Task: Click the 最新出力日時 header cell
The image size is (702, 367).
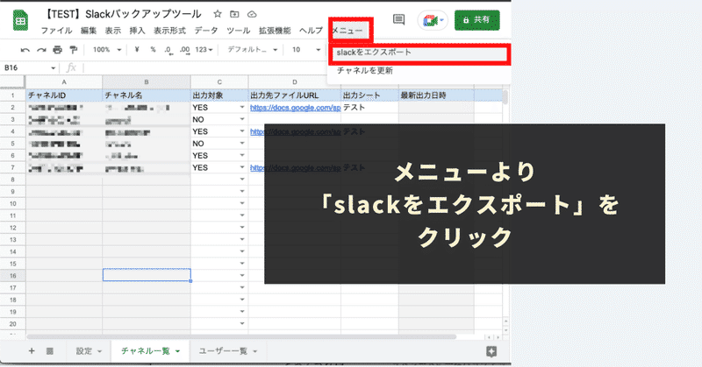Action: tap(436, 95)
